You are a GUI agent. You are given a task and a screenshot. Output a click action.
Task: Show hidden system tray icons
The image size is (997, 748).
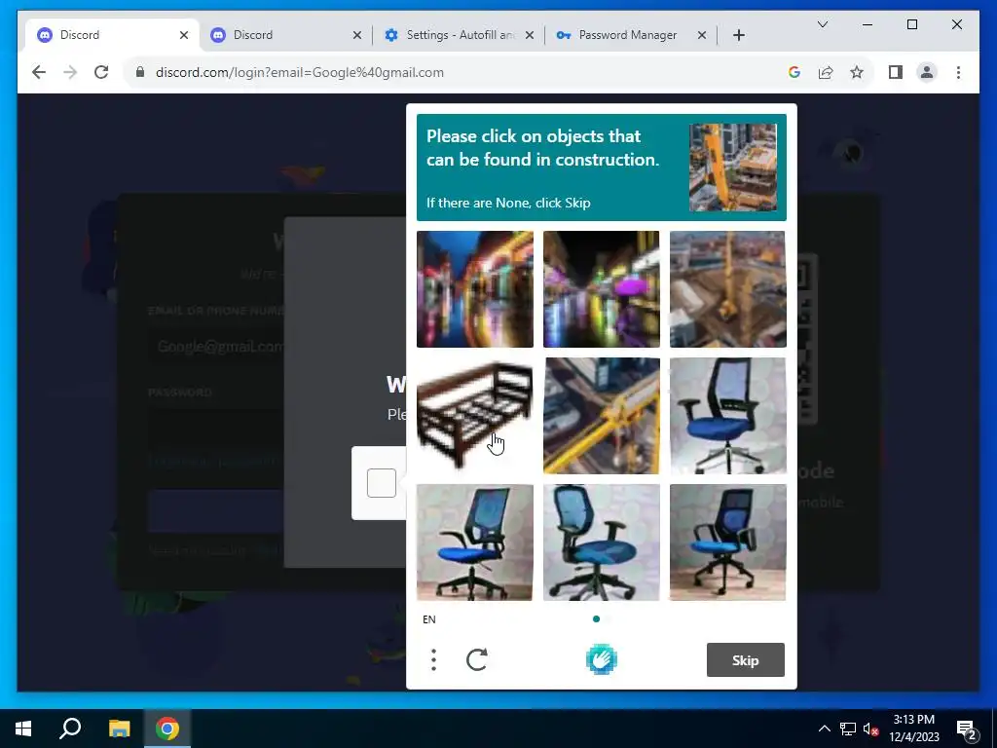[824, 729]
